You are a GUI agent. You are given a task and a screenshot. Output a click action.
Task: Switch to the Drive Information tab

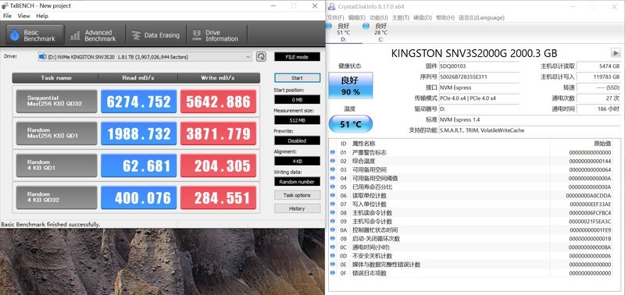click(x=217, y=35)
